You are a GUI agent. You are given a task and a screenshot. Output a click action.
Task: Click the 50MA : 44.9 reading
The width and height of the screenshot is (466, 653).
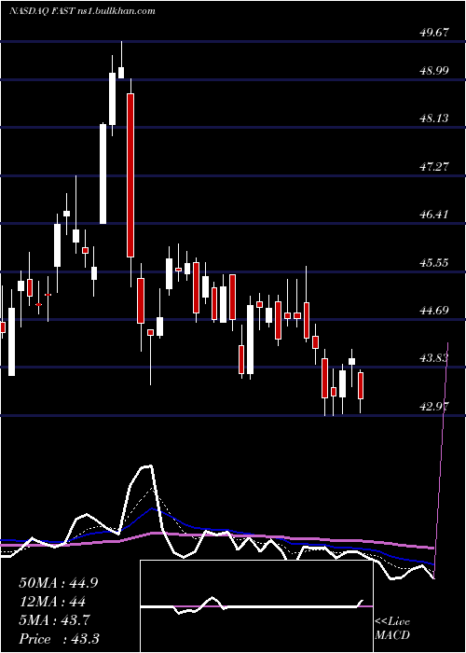pyautogui.click(x=58, y=583)
